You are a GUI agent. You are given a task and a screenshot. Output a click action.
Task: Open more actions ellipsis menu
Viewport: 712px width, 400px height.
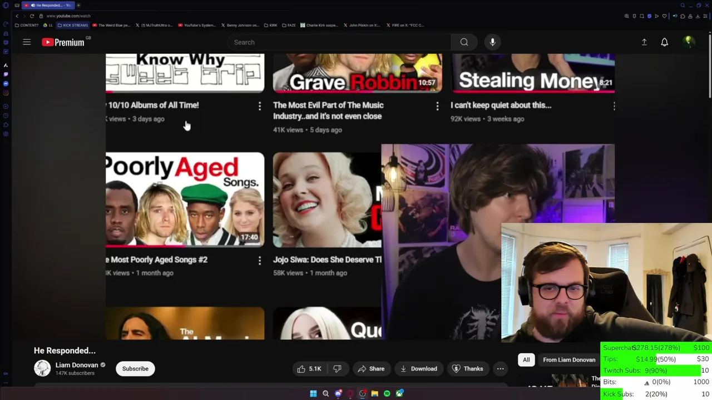click(x=500, y=369)
